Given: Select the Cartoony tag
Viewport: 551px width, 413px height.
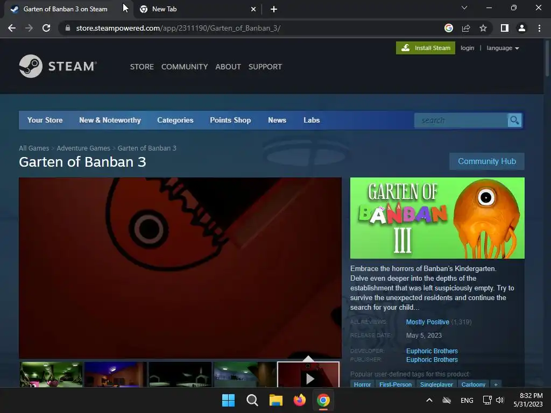Looking at the screenshot, I should pyautogui.click(x=474, y=384).
